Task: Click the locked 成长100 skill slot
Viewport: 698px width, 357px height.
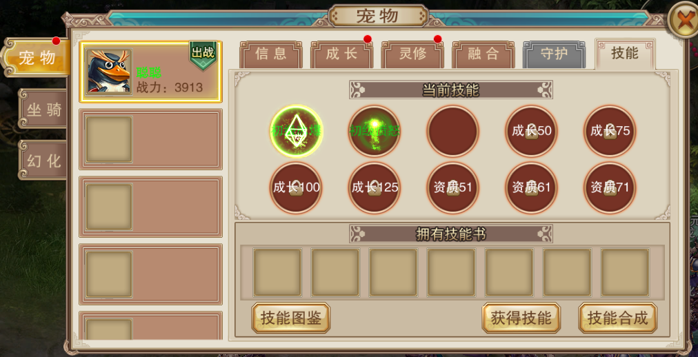Action: click(x=296, y=187)
